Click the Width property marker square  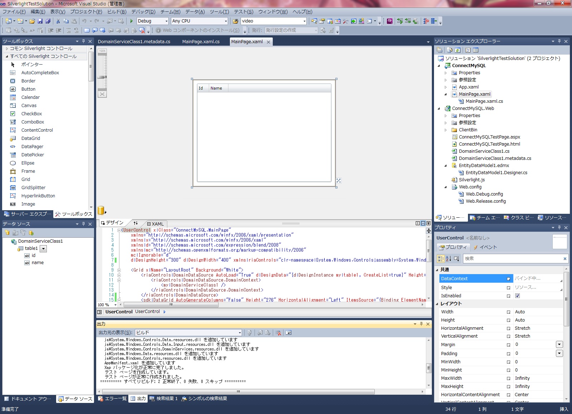(x=508, y=312)
